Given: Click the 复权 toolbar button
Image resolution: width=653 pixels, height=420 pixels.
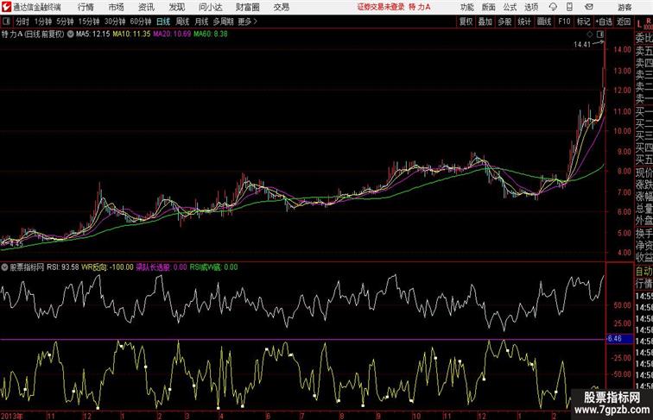Looking at the screenshot, I should pos(466,22).
